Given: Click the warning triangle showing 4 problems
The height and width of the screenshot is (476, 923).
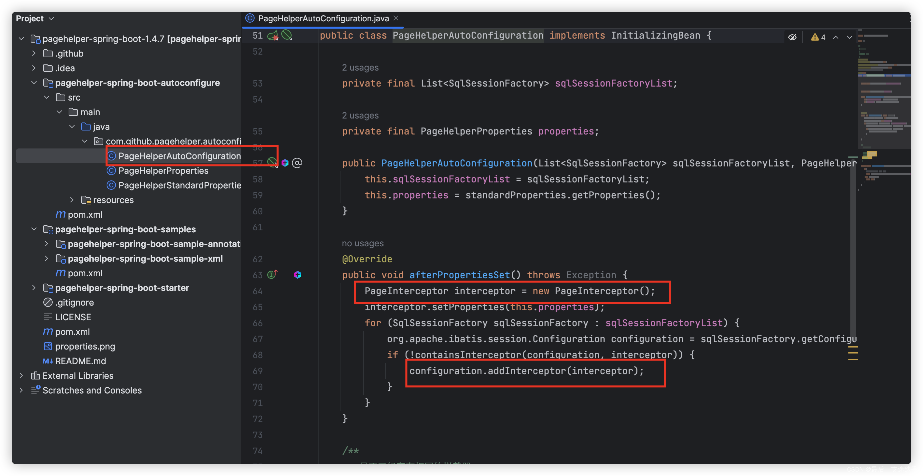Looking at the screenshot, I should coord(818,37).
